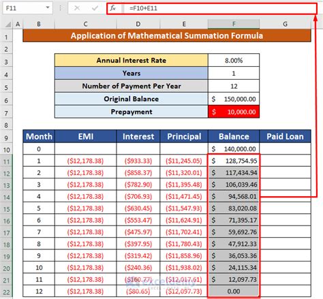Click the 'Month' column heading cell
This screenshot has height=299, width=323.
pos(39,136)
